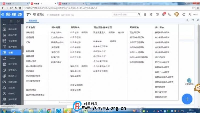Open 资产结构表 entry
Viewport: 200px width, 113px height.
(x=160, y=57)
